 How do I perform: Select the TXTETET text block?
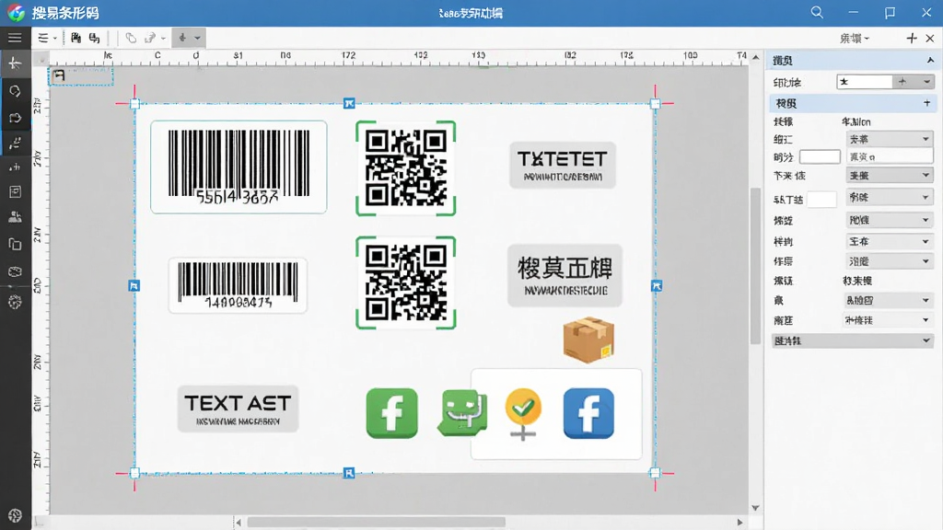pos(563,166)
